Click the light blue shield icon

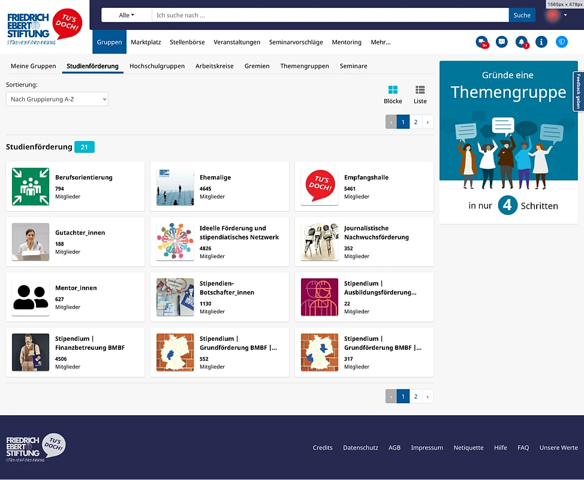click(561, 42)
